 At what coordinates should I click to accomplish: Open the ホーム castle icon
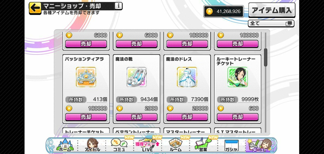coord(64,145)
